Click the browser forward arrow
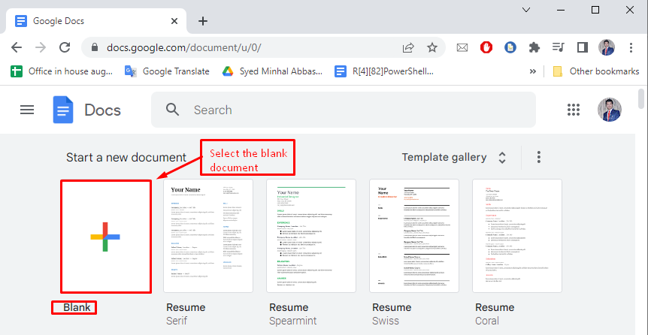Screen dimensions: 648x335 (x=41, y=47)
